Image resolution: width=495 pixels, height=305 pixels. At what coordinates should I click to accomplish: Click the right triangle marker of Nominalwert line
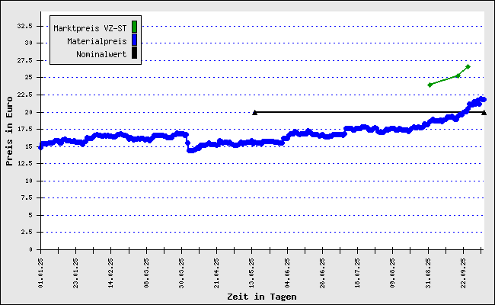point(484,112)
